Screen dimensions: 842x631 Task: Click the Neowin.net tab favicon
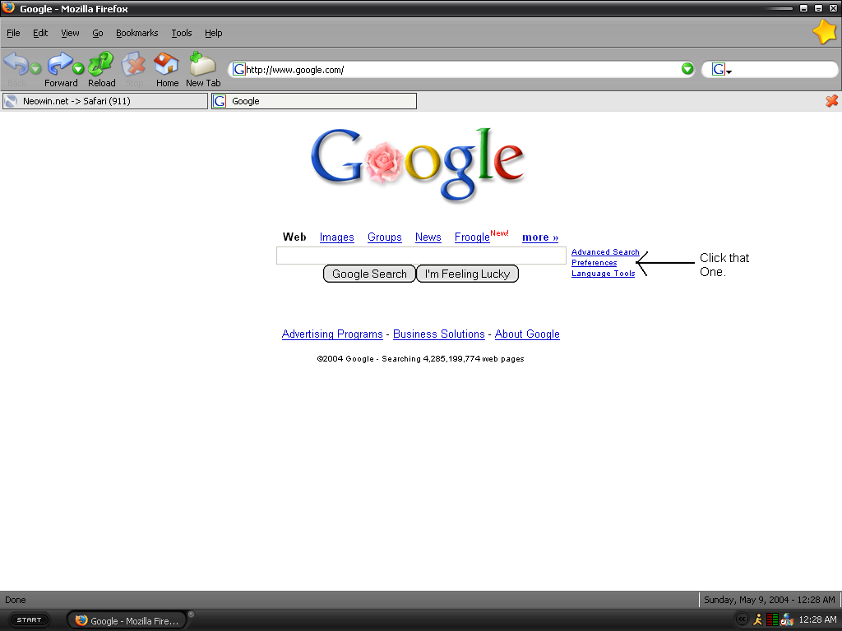11,101
